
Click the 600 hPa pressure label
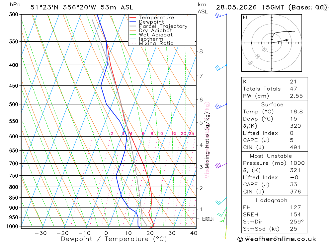(x=14, y=137)
